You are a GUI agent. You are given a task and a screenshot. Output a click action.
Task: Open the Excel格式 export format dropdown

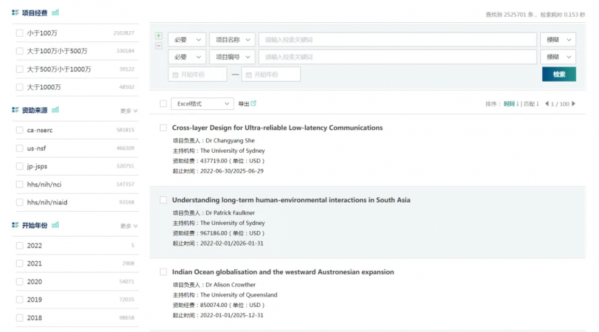(202, 104)
